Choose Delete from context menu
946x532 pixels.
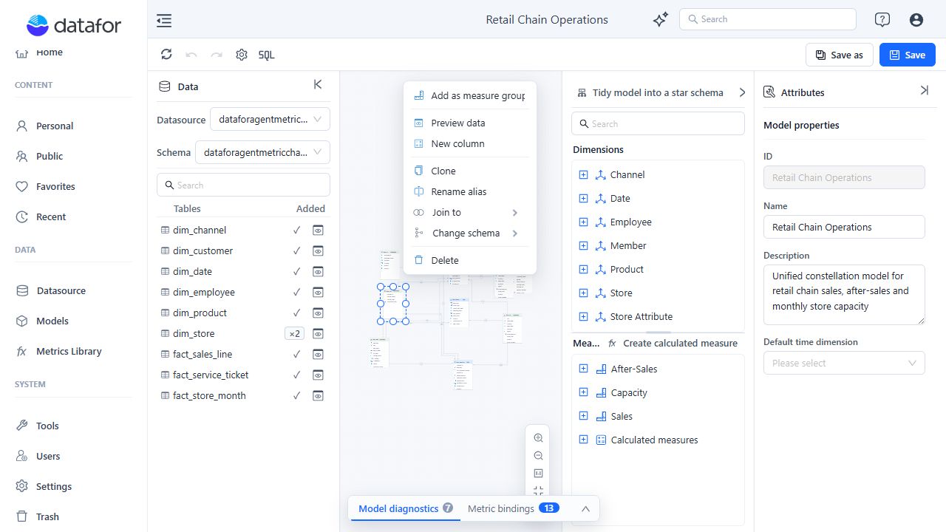[470, 260]
